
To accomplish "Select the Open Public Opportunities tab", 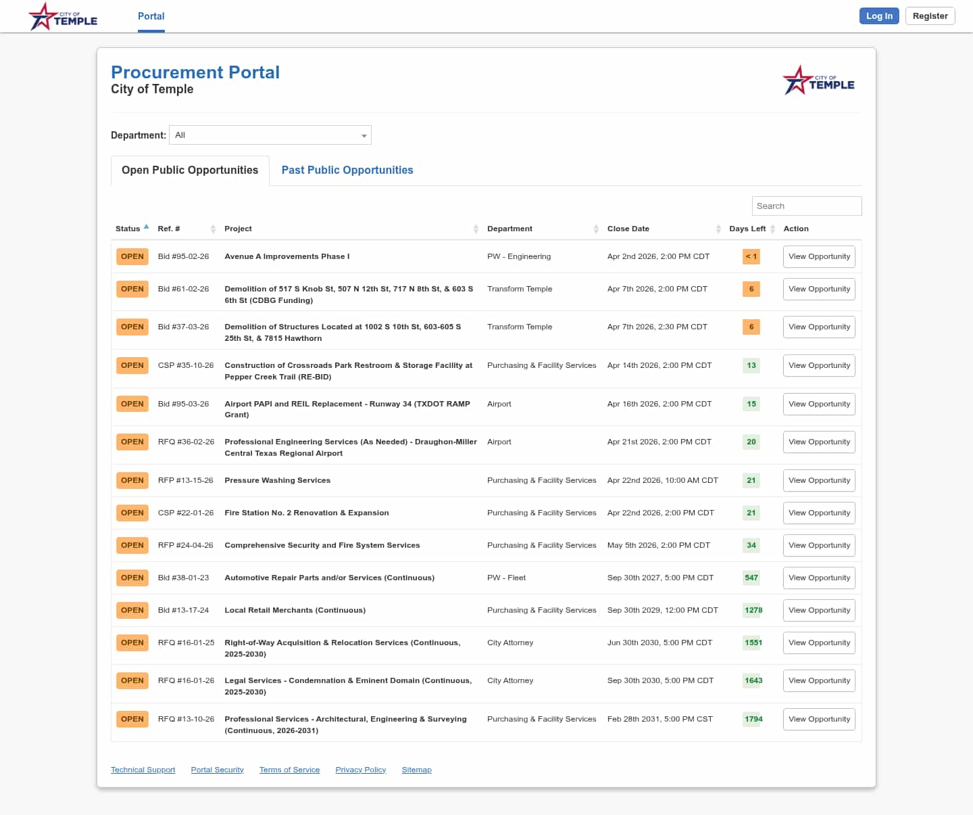I will pyautogui.click(x=190, y=170).
